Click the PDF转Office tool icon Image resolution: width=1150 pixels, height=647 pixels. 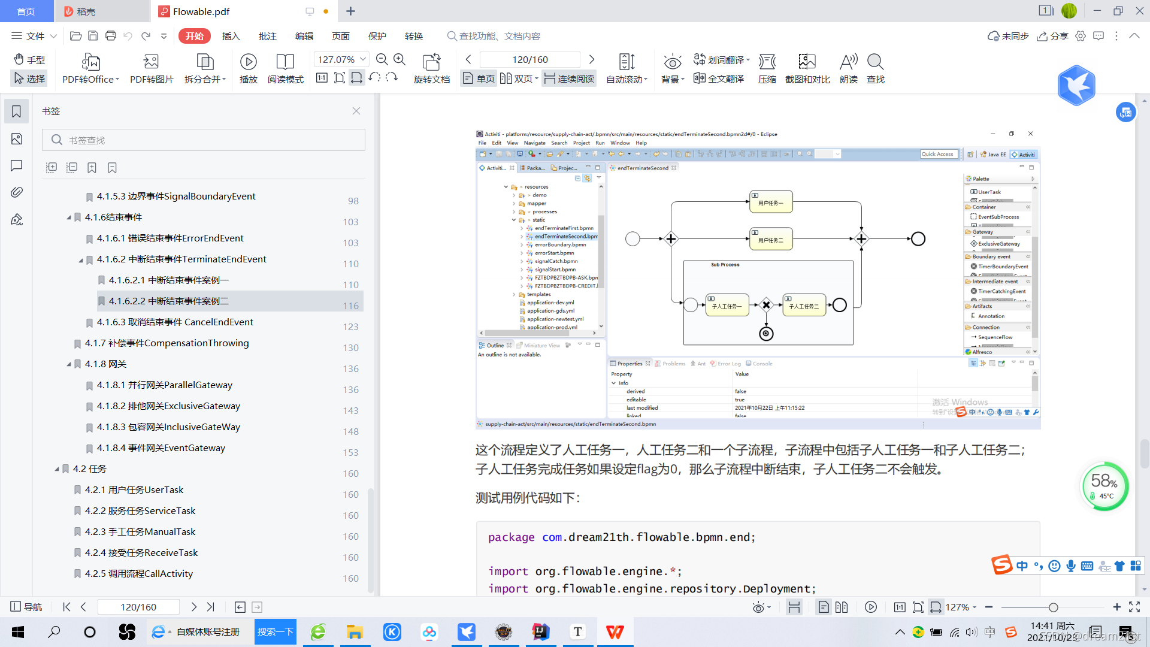(90, 62)
